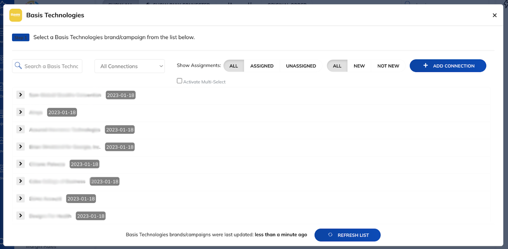Click the 2023-01-18 date badge in last row

coord(91,216)
